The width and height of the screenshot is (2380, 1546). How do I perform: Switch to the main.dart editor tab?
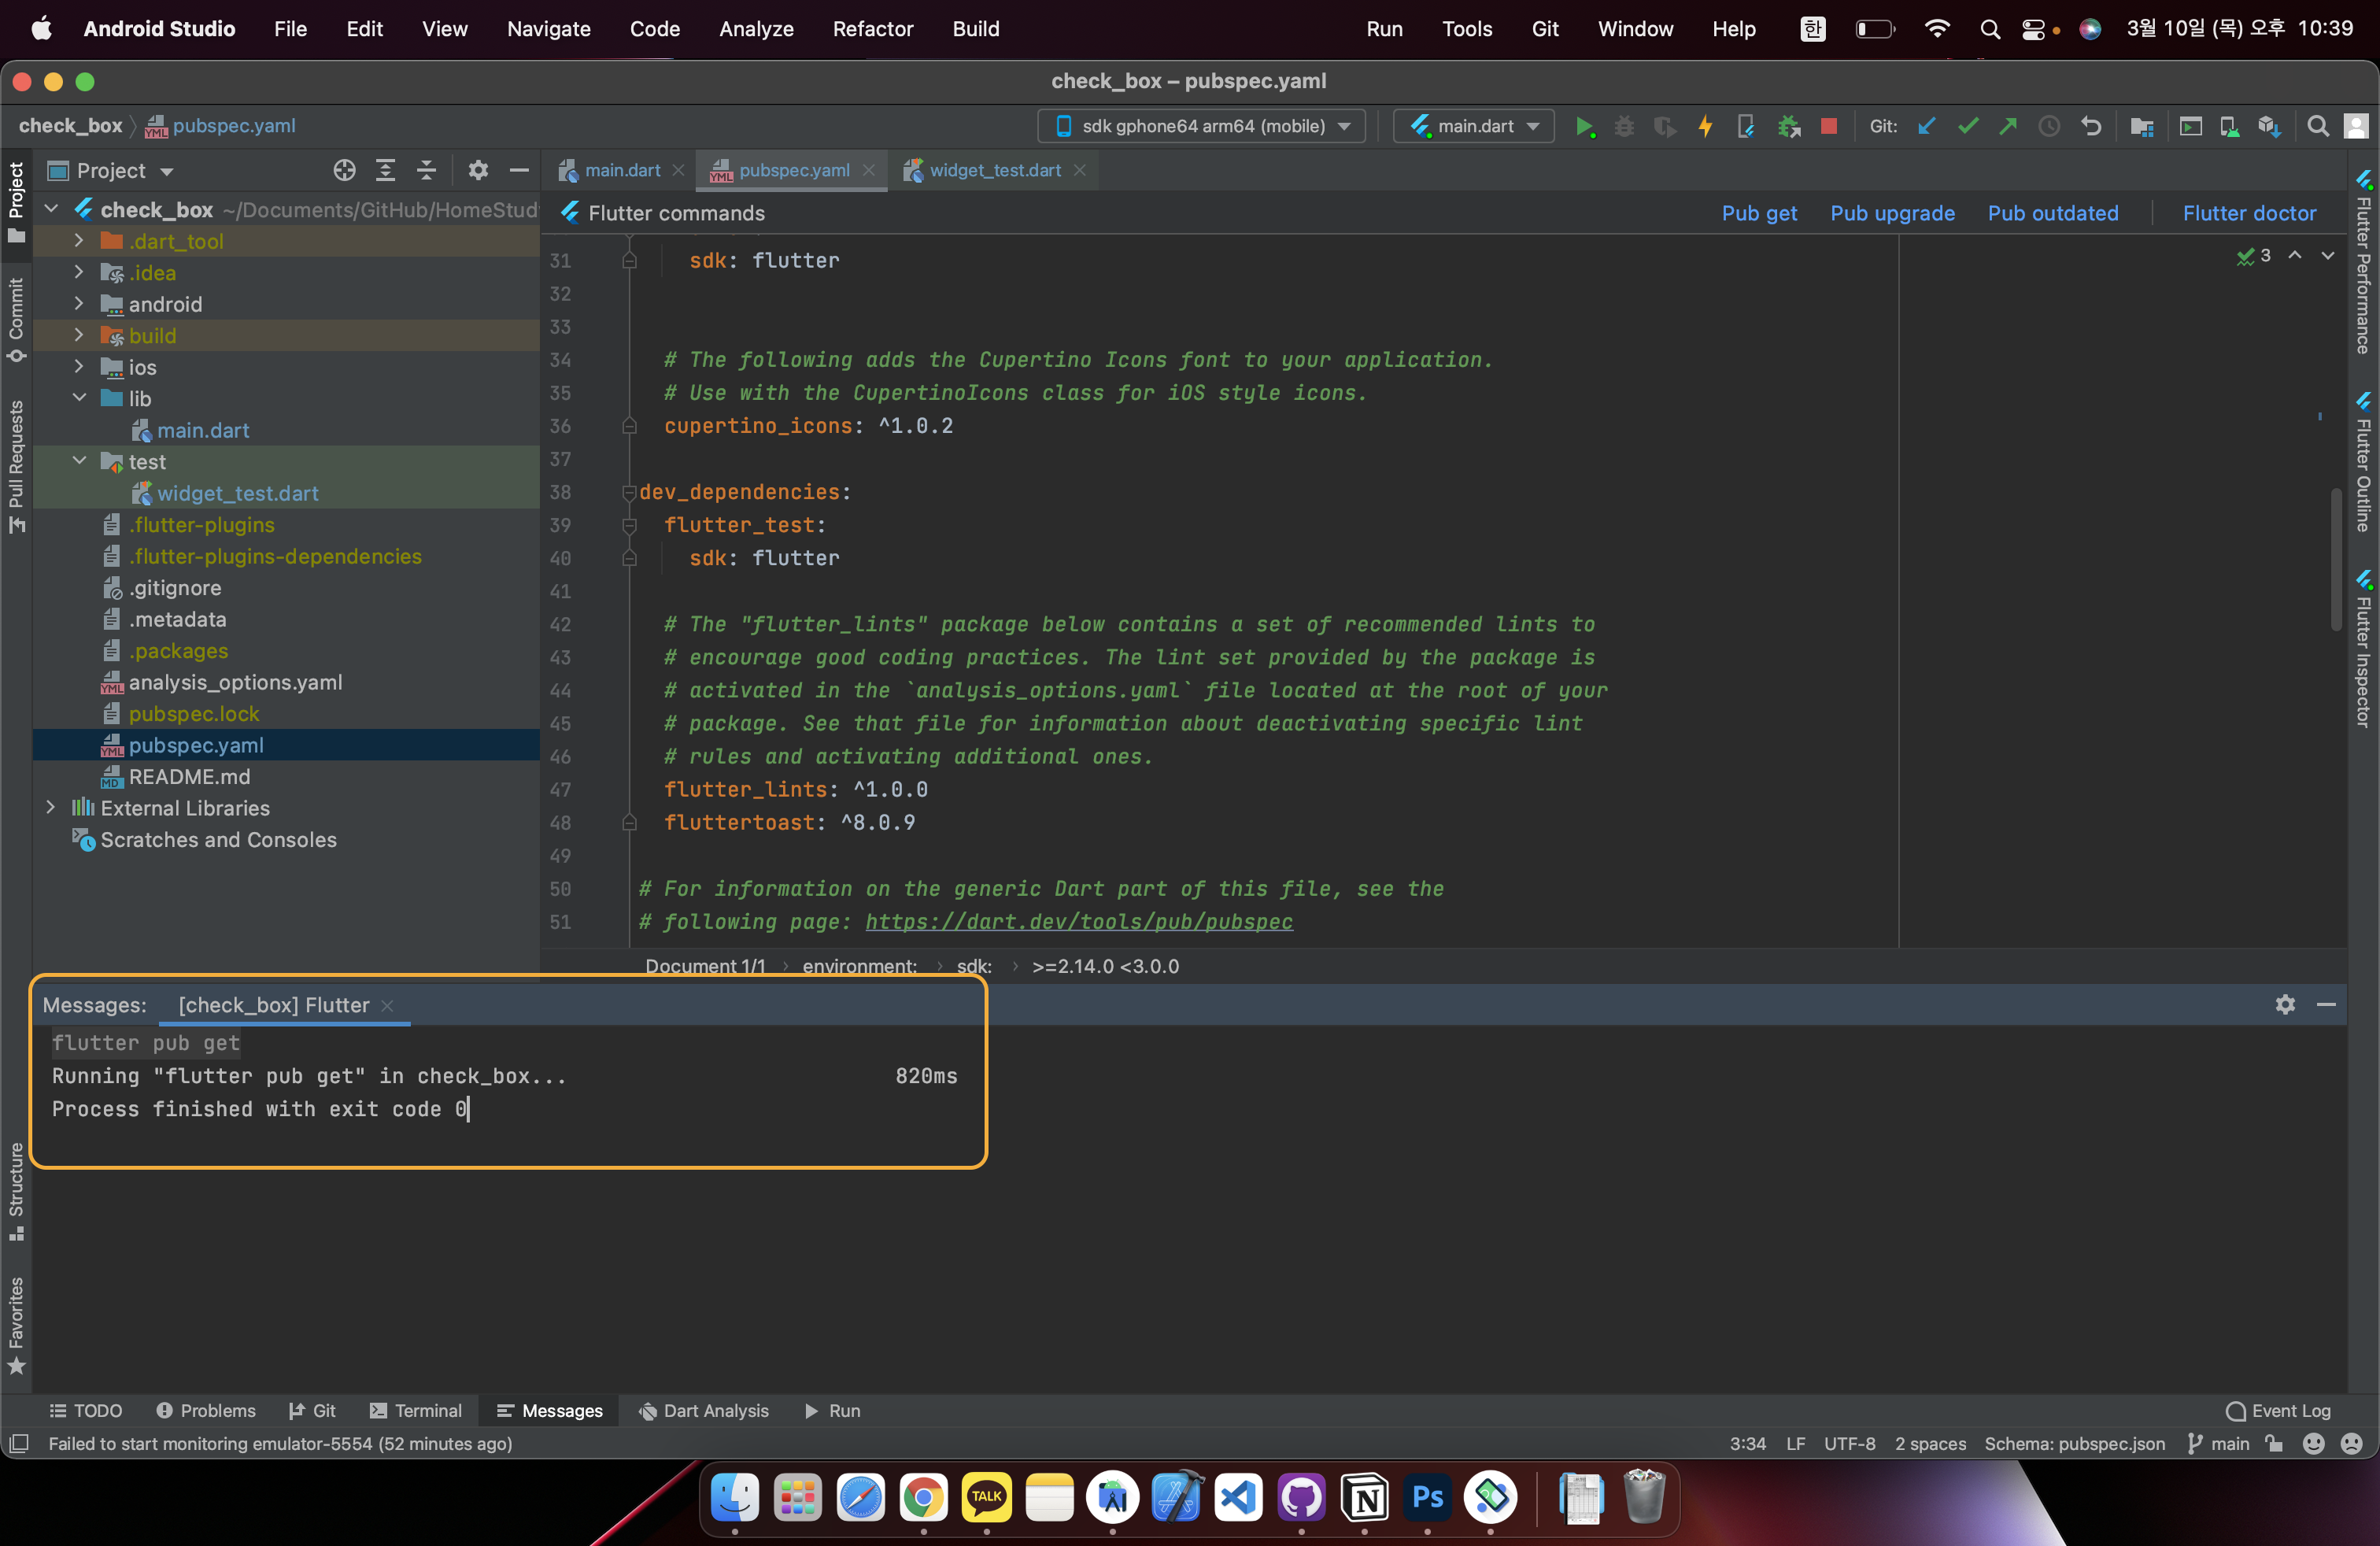[x=621, y=171]
